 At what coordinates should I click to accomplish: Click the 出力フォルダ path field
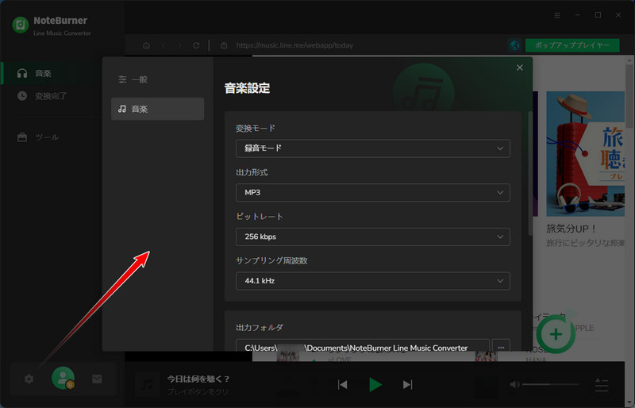point(363,347)
